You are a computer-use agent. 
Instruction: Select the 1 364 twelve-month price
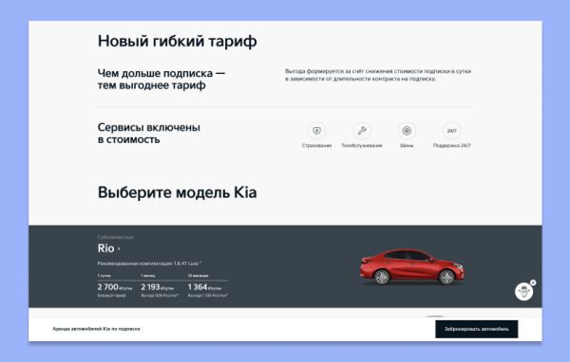[204, 287]
